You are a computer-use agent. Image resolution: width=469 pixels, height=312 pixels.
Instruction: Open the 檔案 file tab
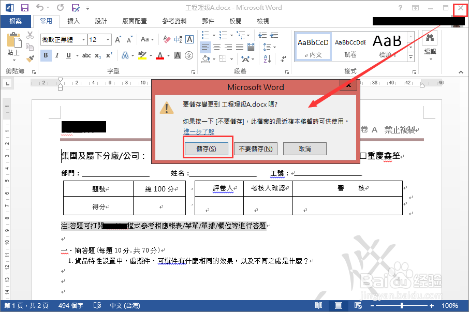pos(16,21)
